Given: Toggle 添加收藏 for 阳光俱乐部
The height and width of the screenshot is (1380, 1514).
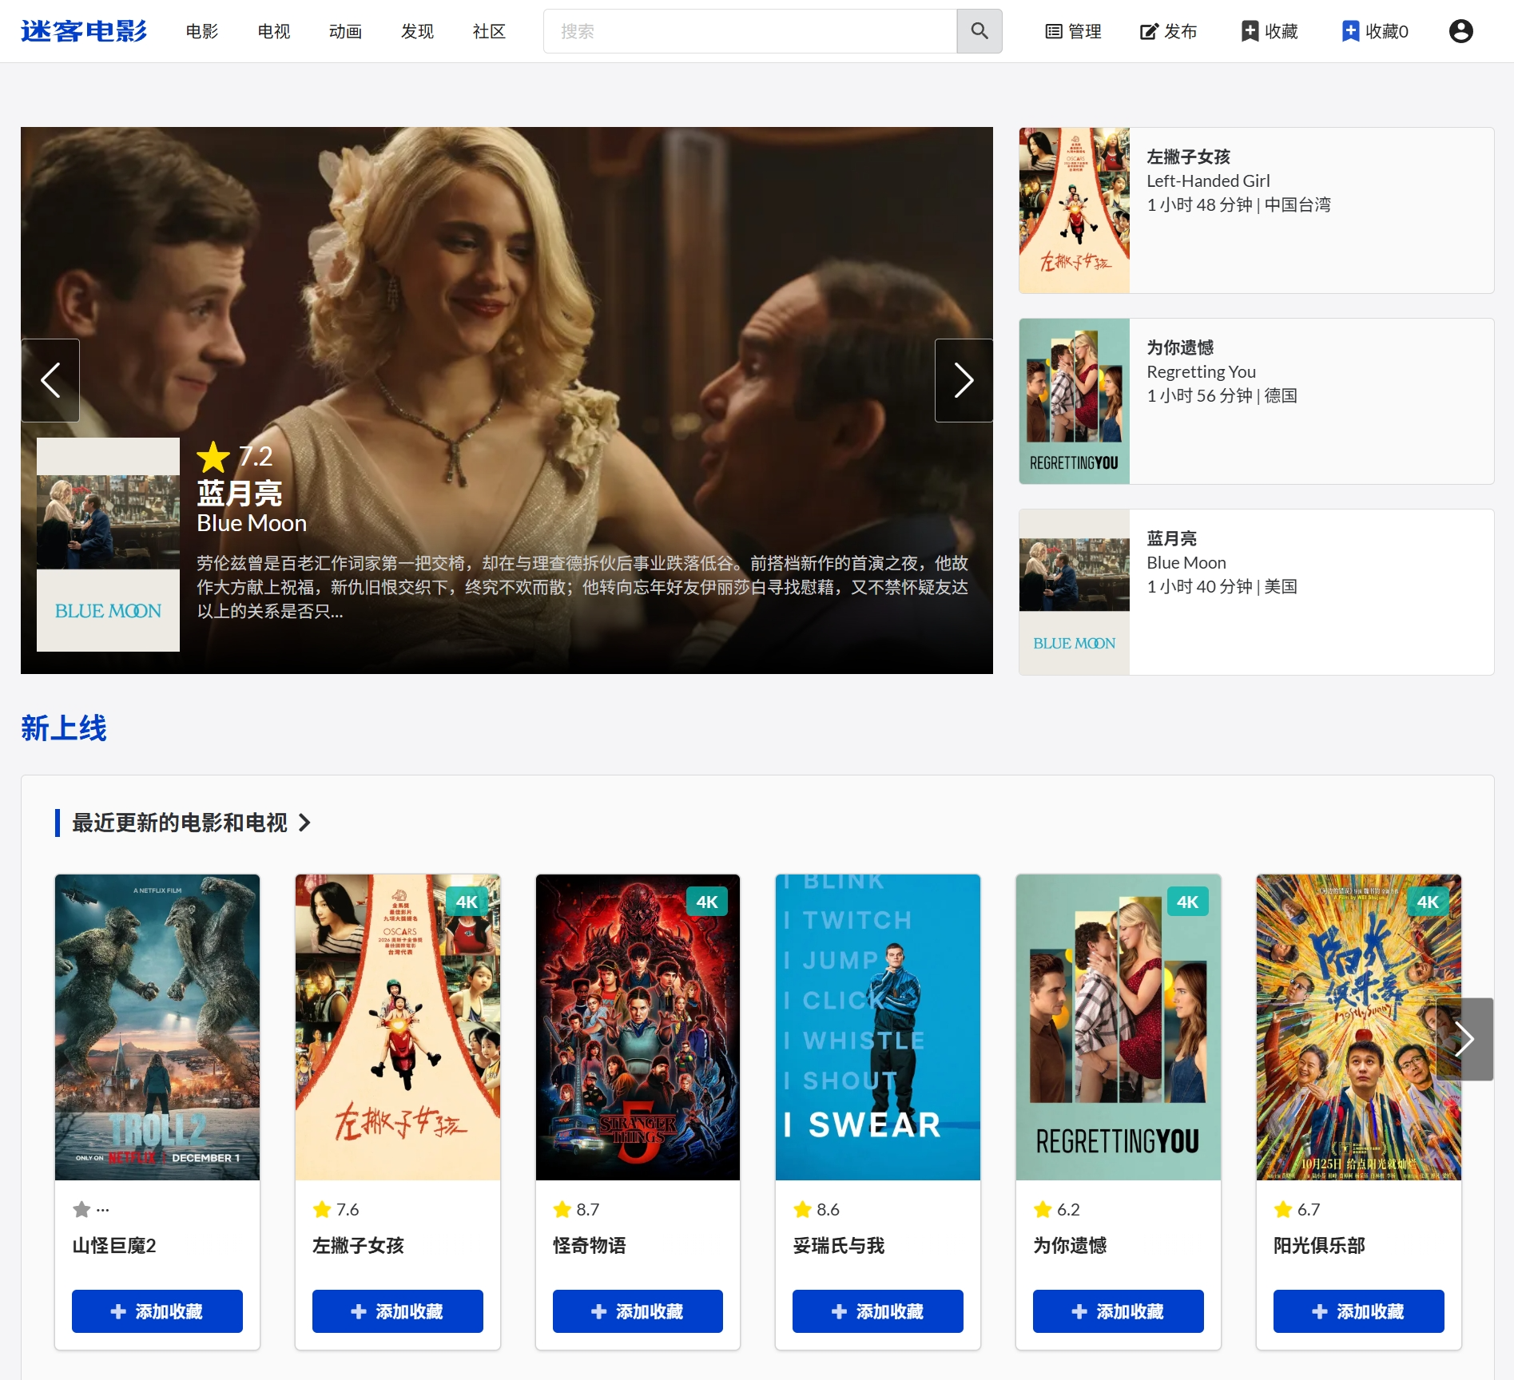Looking at the screenshot, I should [x=1357, y=1311].
